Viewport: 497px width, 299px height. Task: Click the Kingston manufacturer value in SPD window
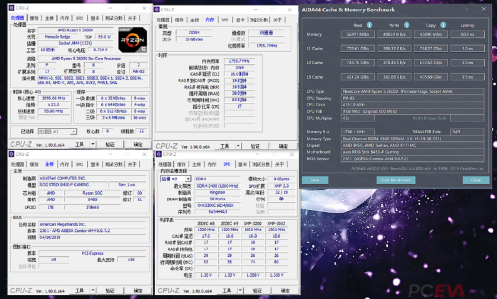click(x=217, y=192)
